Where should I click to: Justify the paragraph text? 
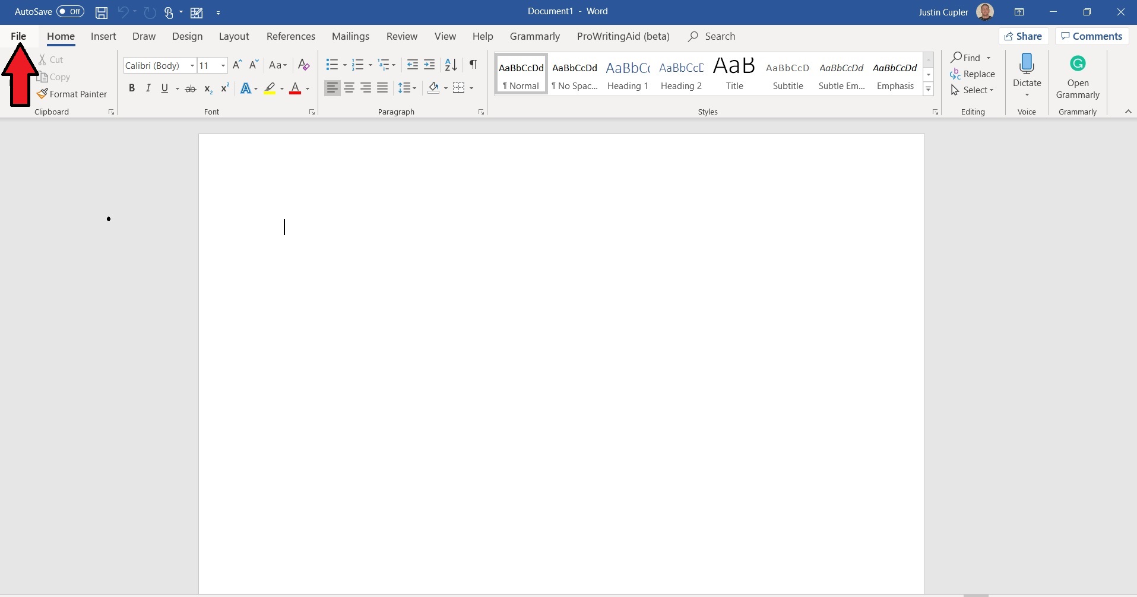click(x=382, y=88)
